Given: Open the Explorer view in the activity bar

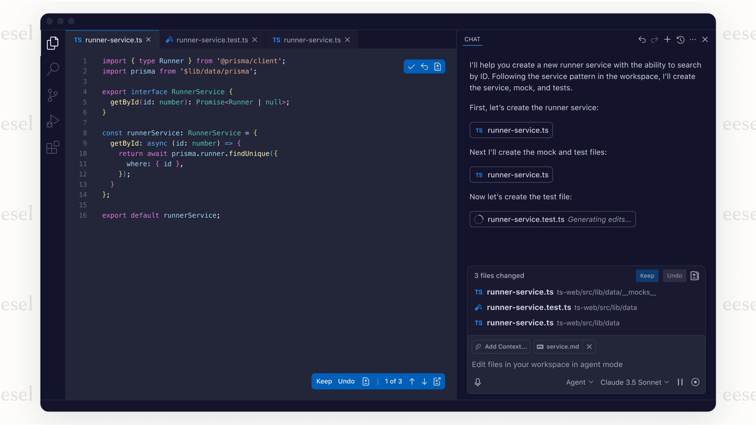Looking at the screenshot, I should (53, 43).
